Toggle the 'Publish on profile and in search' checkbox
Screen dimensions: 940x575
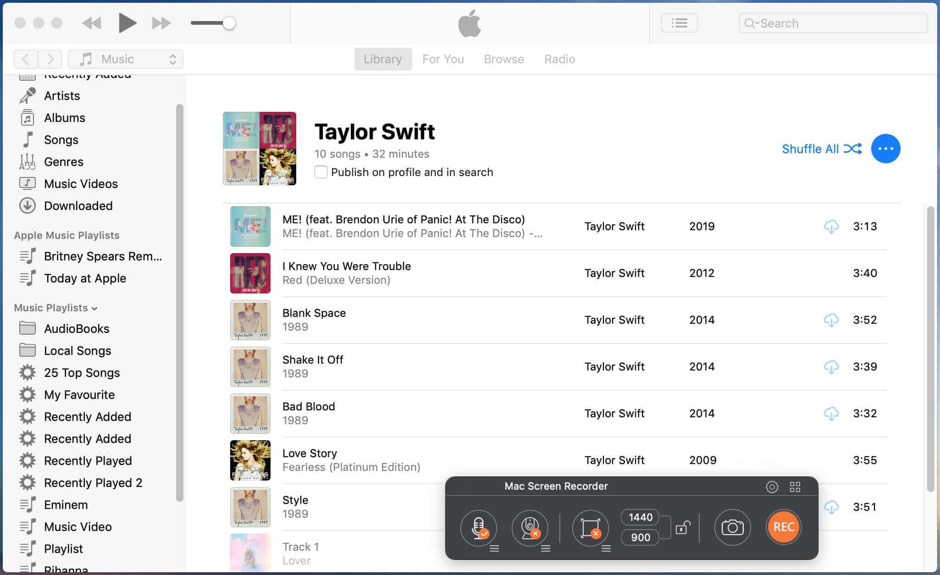pos(321,172)
